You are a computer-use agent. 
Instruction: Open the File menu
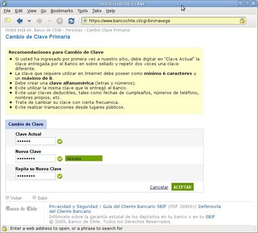7,11
